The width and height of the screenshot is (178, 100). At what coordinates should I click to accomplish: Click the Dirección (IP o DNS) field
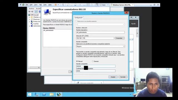click(95, 38)
